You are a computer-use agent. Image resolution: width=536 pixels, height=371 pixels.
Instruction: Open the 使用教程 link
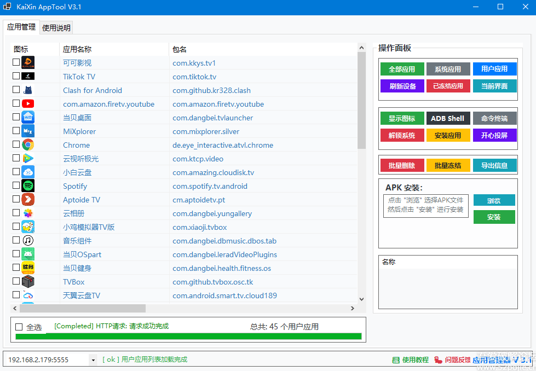[x=411, y=360]
